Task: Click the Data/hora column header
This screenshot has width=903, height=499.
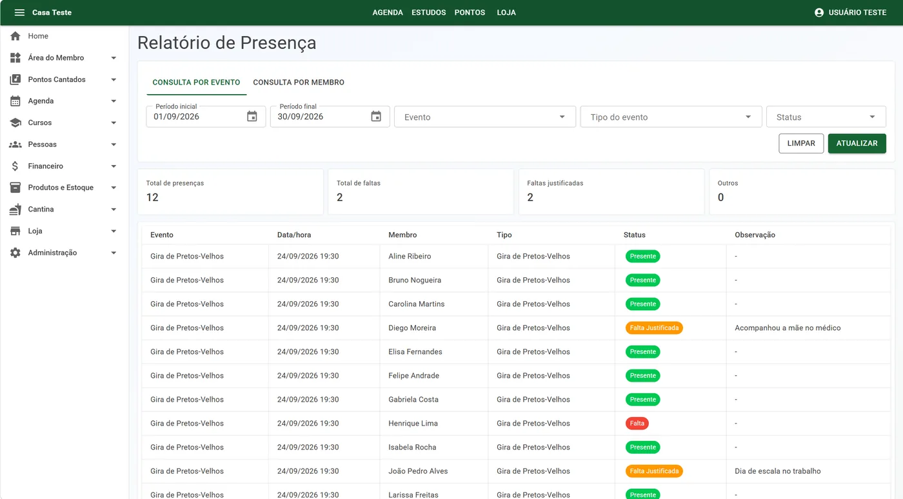Action: 294,235
